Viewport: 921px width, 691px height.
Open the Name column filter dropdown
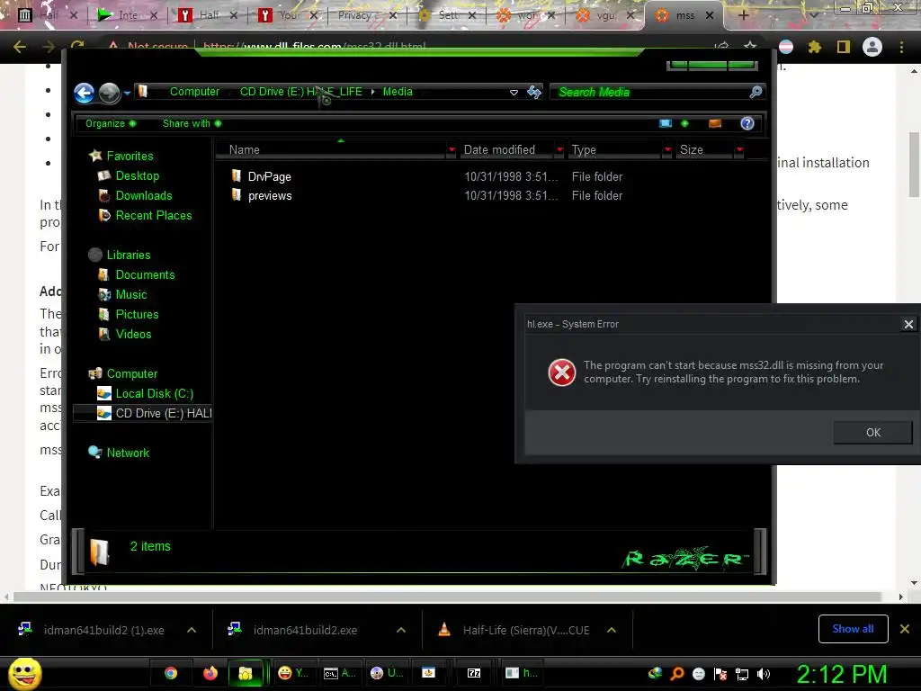452,150
